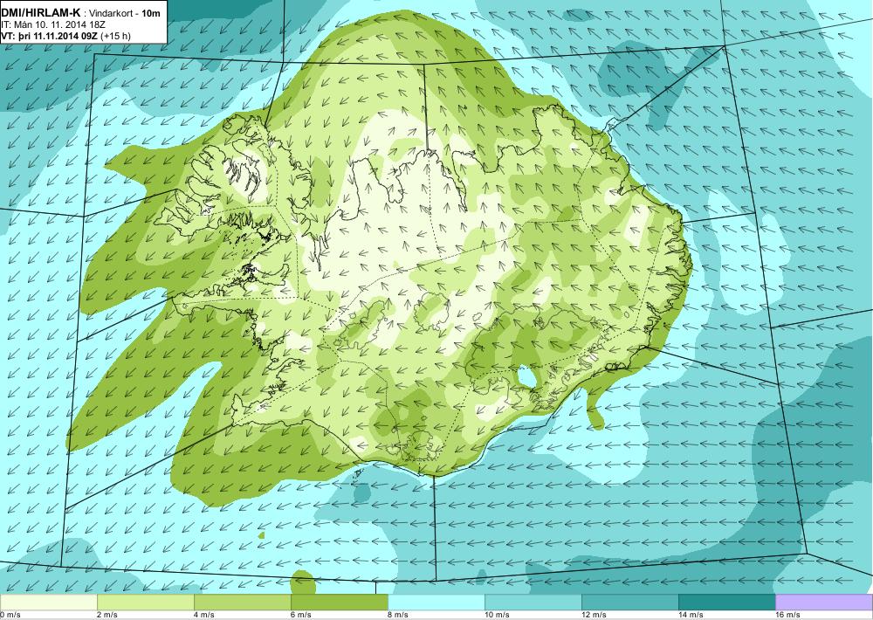Click the light green 2–4 m/s legend swatch
The height and width of the screenshot is (620, 873).
[145, 603]
